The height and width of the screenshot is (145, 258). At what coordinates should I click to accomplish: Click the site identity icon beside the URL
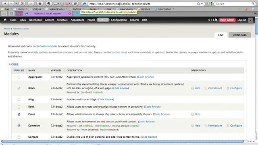[x=84, y=4]
